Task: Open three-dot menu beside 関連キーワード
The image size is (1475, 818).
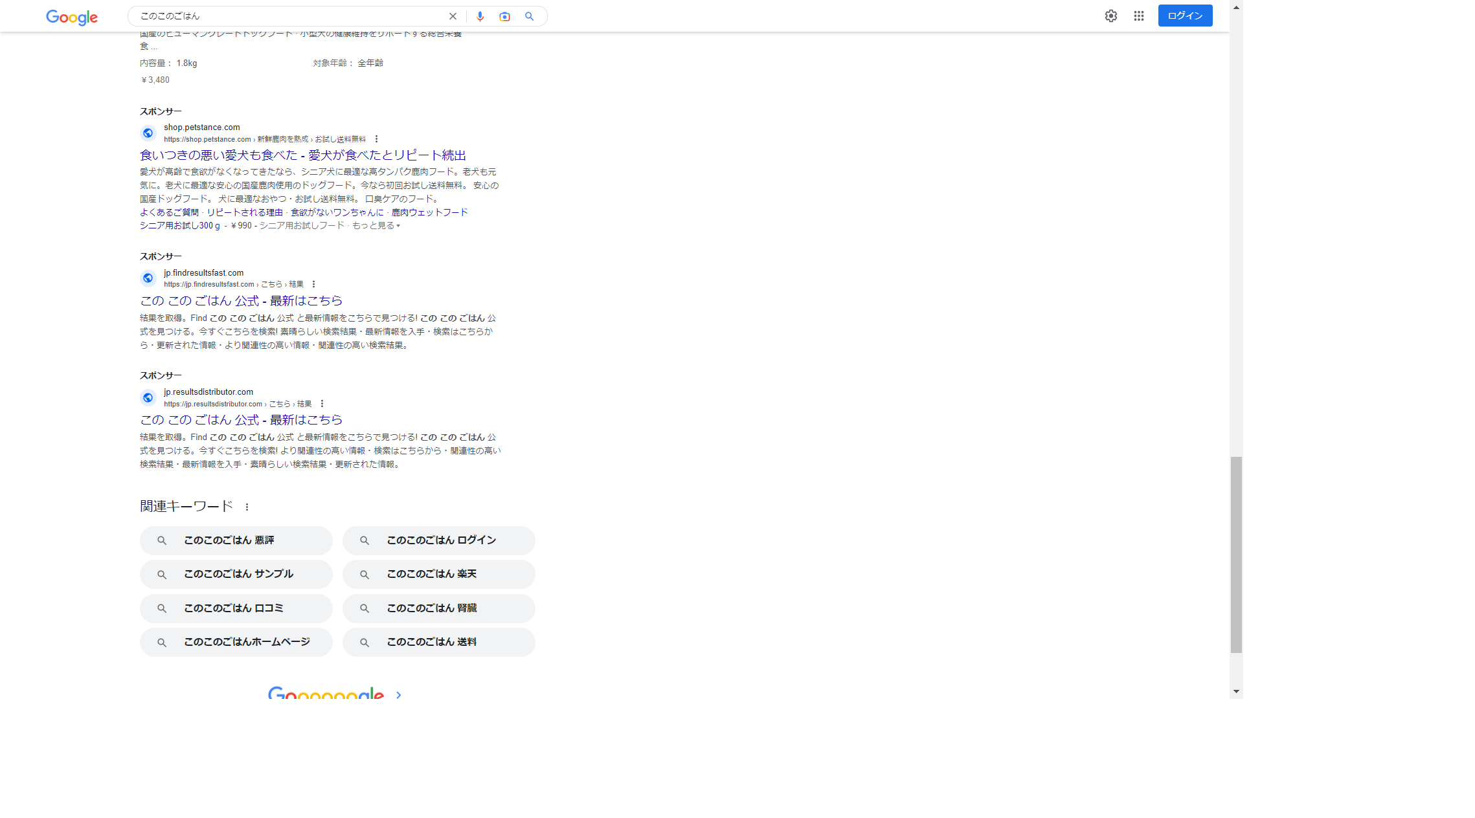Action: pyautogui.click(x=247, y=507)
